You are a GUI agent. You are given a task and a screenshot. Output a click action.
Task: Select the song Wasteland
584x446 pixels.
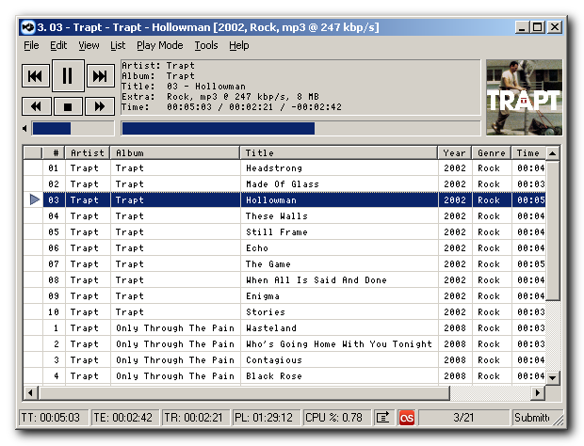pyautogui.click(x=284, y=328)
